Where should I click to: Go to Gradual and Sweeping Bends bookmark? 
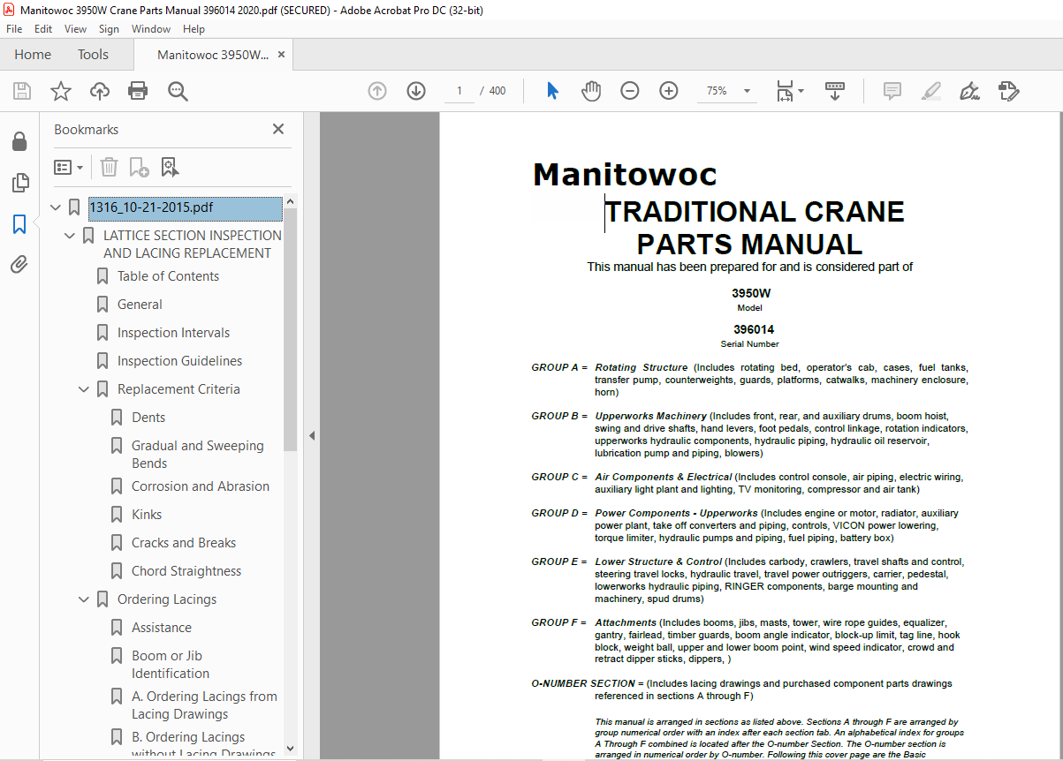click(198, 455)
